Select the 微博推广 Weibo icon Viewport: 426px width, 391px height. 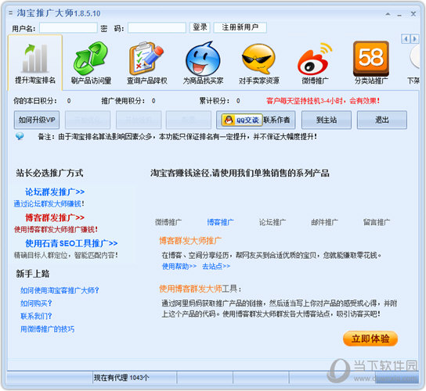(x=315, y=59)
